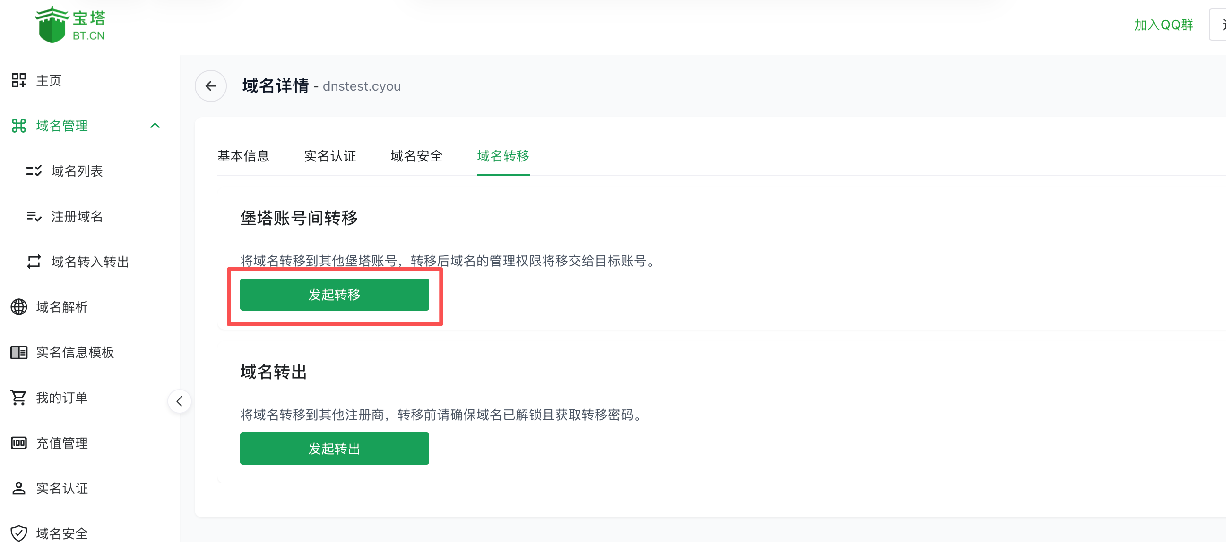Collapse the sidebar with the left arrow
1226x542 pixels.
[180, 401]
